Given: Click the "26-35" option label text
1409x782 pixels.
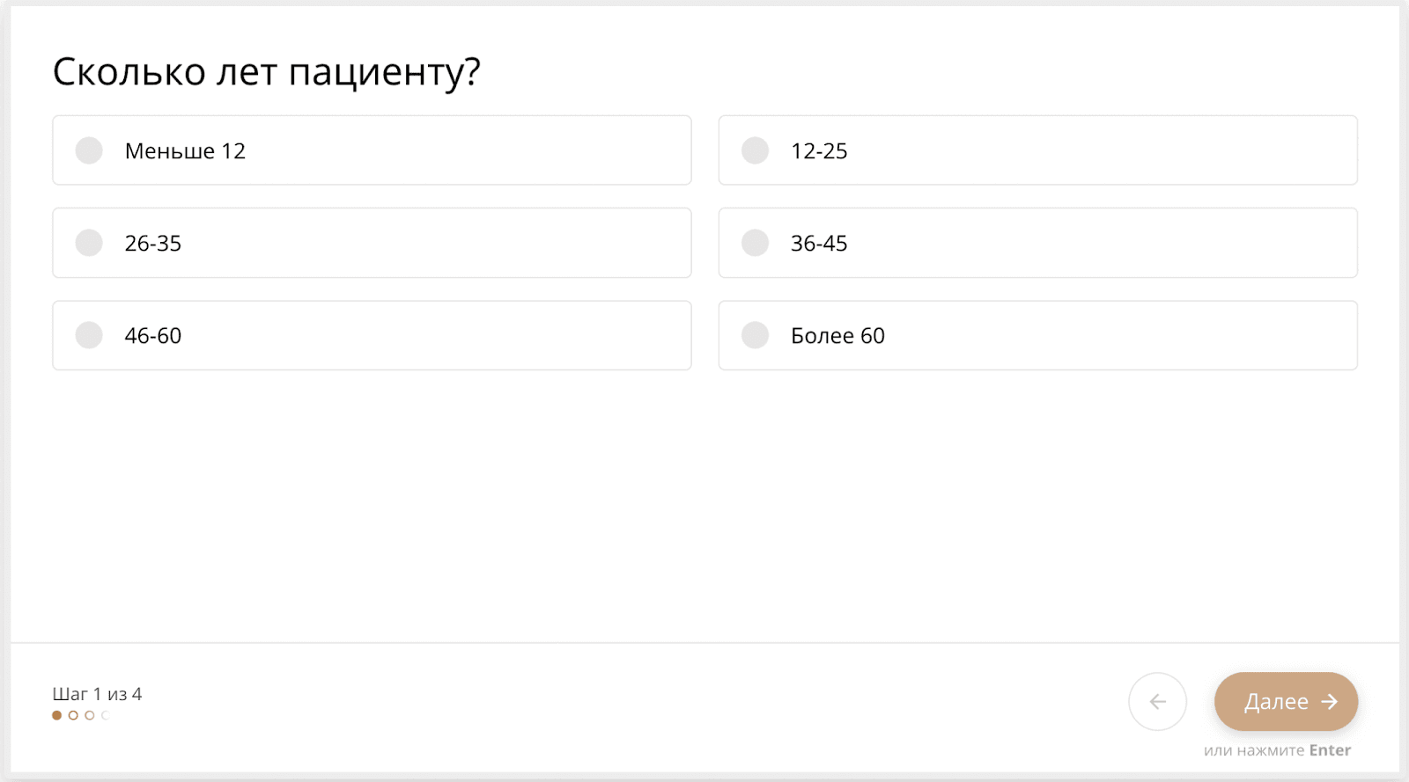Looking at the screenshot, I should pyautogui.click(x=153, y=244).
